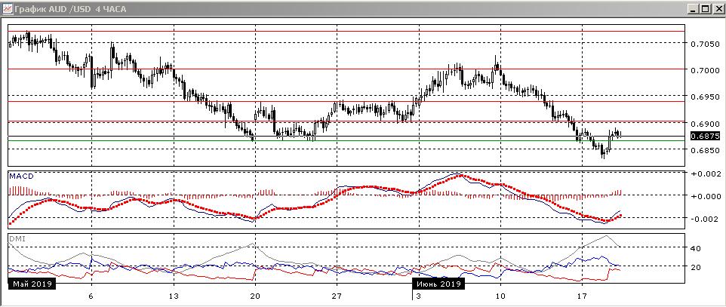Click the 'Май 2019' month marker

coord(30,284)
